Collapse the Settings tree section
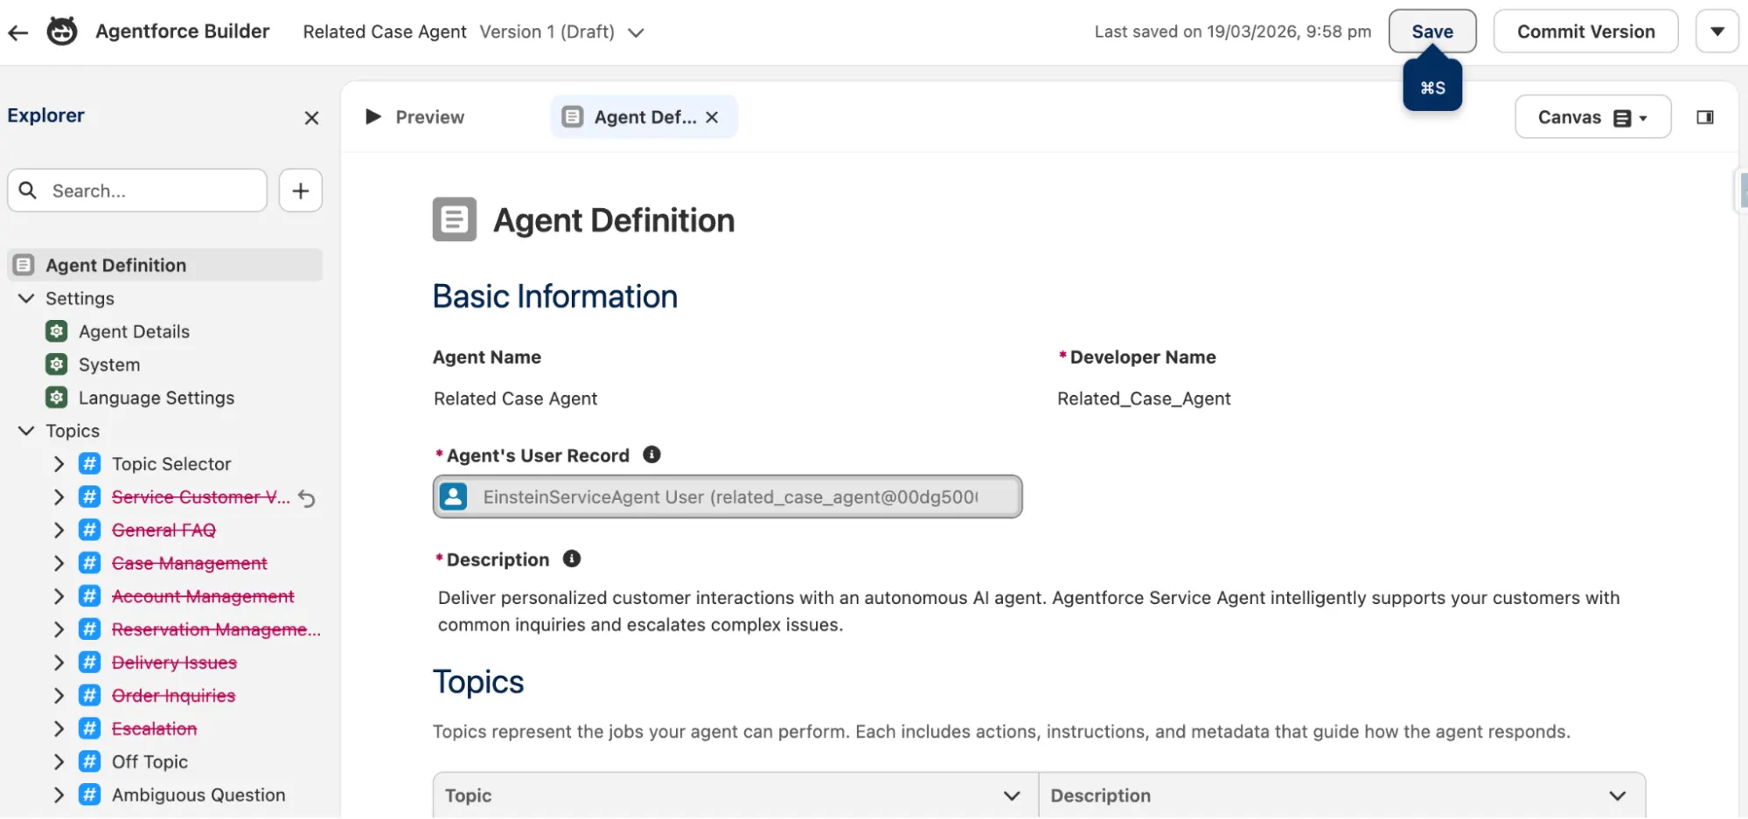Screen dimensions: 1748x819 pyautogui.click(x=26, y=299)
